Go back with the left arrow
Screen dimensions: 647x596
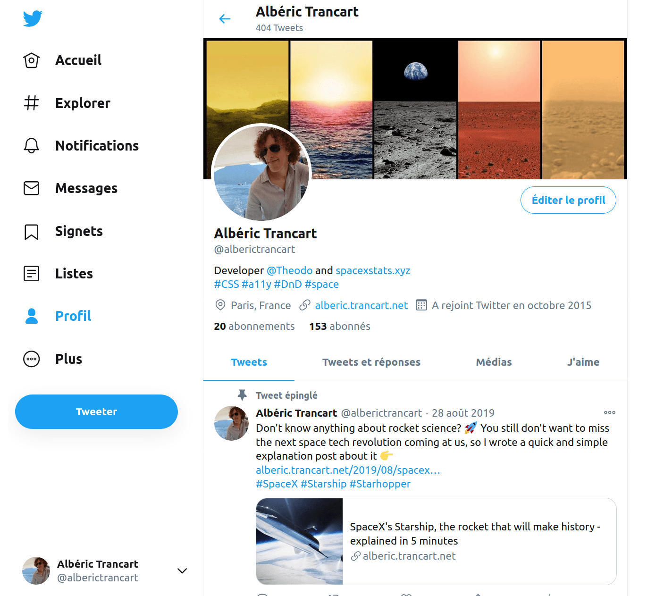click(x=225, y=19)
